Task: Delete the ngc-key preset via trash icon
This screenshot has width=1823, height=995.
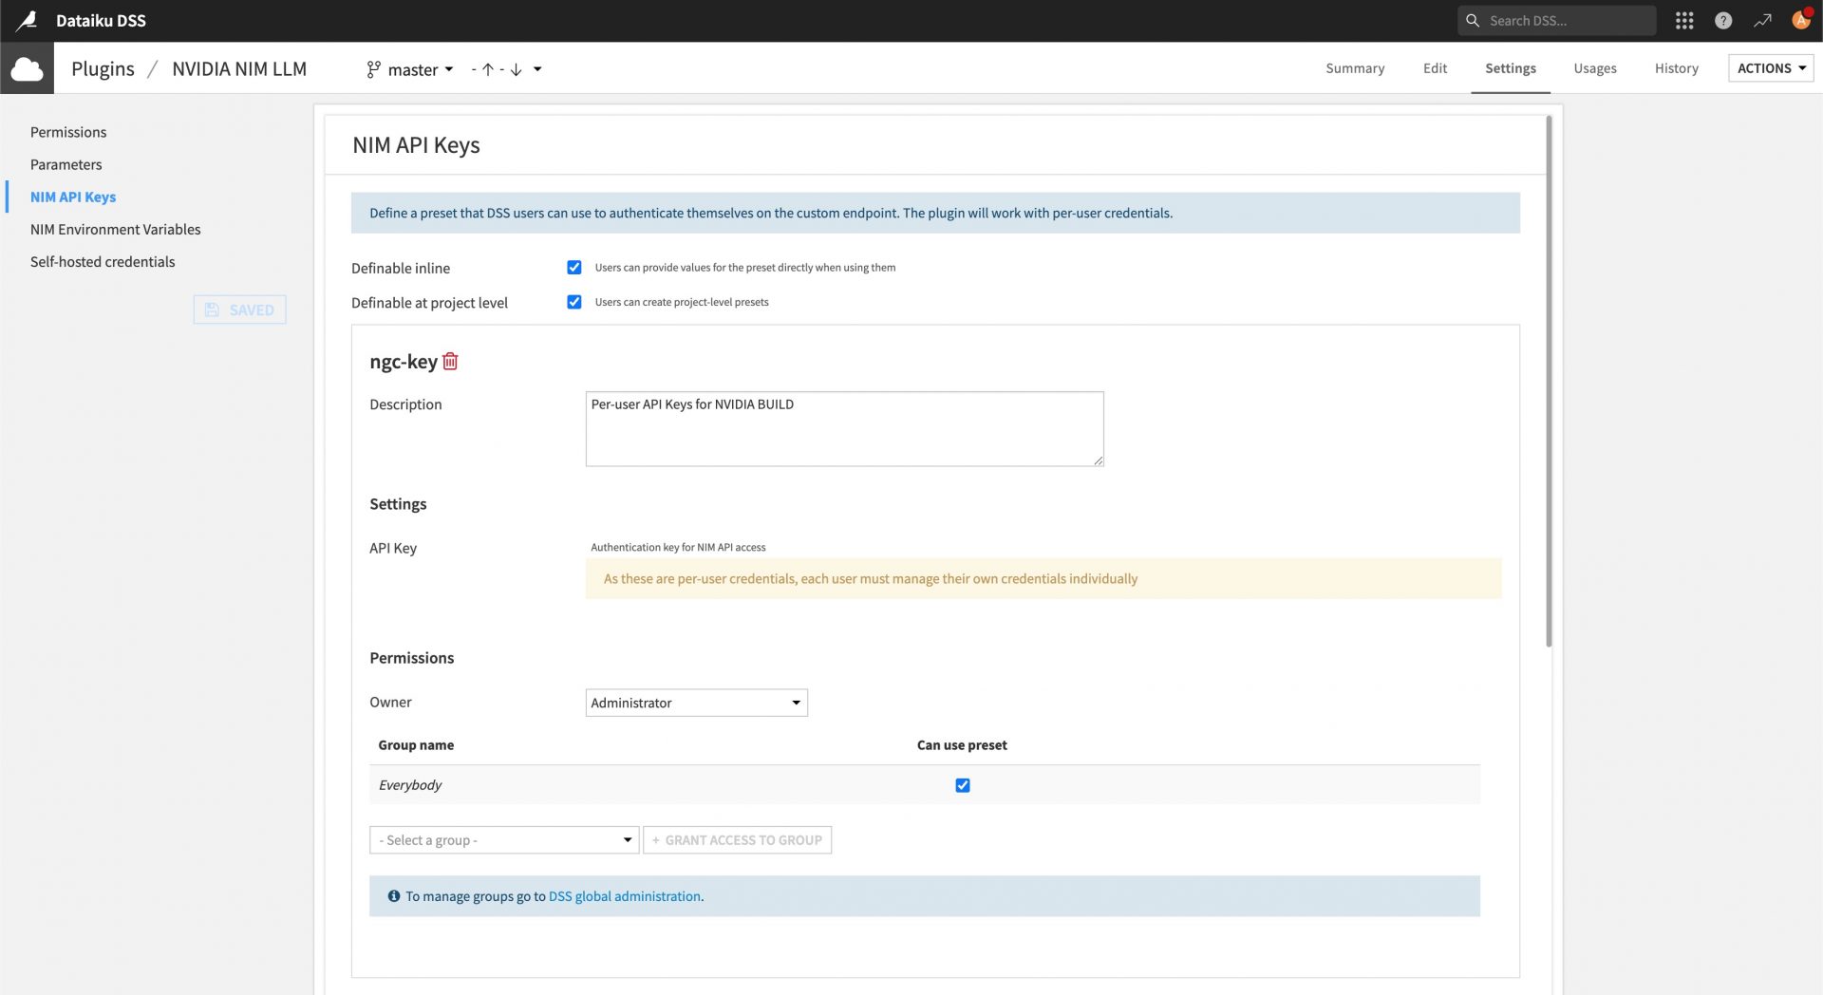Action: coord(450,361)
